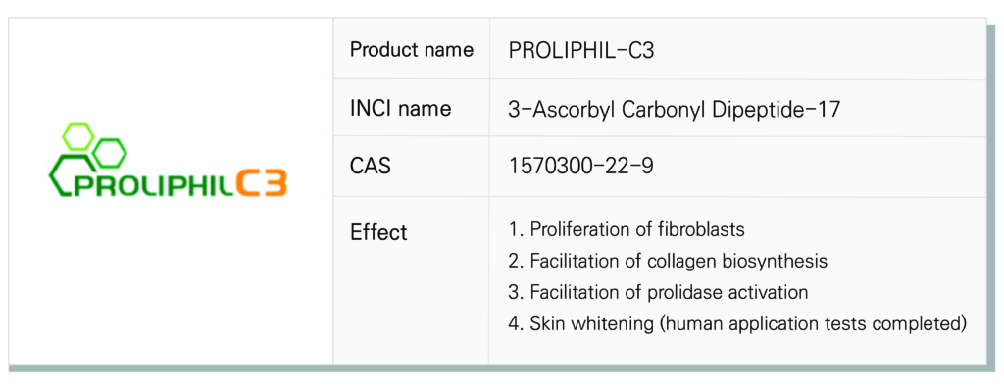Select the Product name label cell
This screenshot has width=1004, height=391.
411,49
